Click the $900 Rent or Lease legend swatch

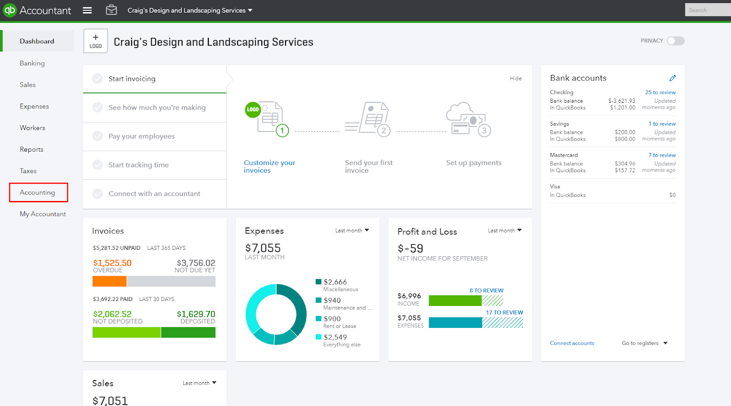click(x=318, y=318)
